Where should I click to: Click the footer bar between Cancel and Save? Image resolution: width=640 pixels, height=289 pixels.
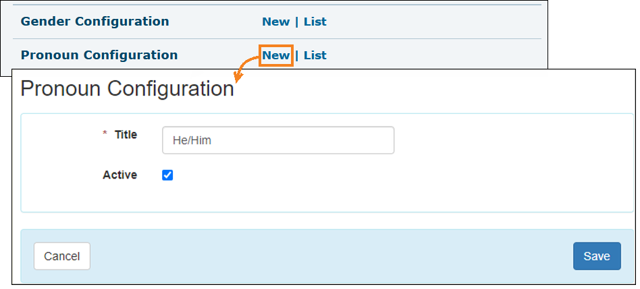pos(331,256)
